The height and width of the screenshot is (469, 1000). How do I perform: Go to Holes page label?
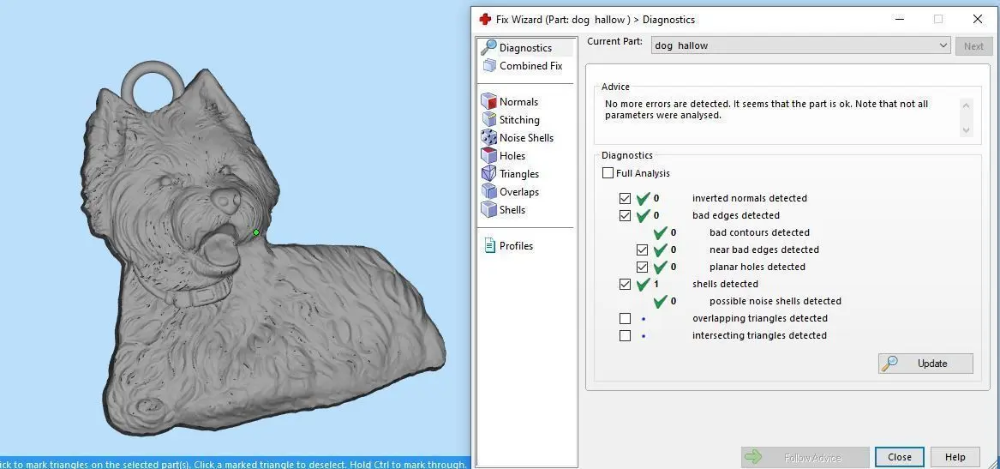pyautogui.click(x=512, y=156)
